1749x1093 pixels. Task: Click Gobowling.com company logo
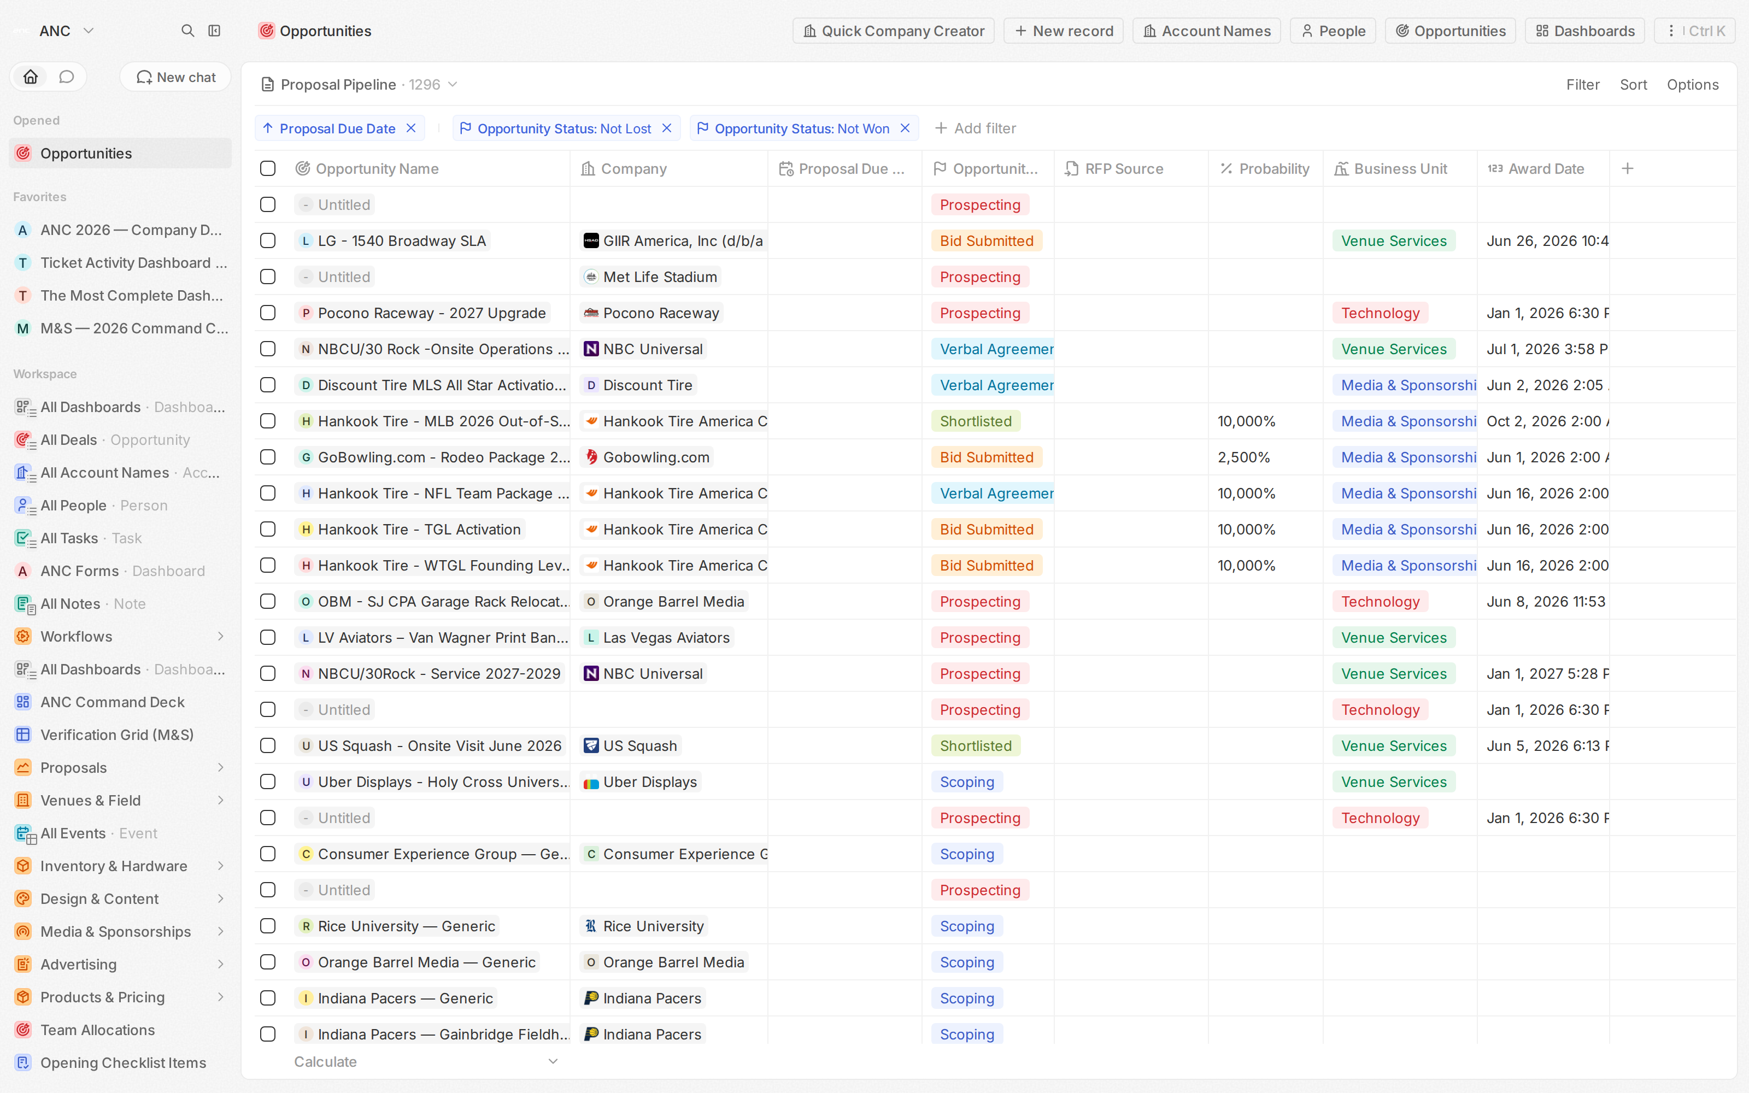[x=591, y=457]
